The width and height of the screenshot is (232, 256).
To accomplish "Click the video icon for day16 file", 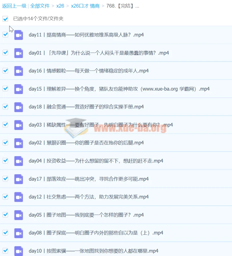I will (x=18, y=71).
